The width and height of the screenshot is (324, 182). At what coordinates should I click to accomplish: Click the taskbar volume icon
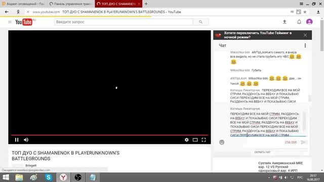tap(286, 177)
